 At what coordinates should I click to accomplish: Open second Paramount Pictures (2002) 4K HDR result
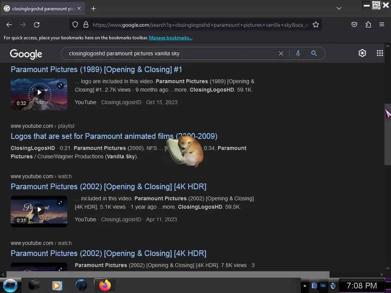108,253
